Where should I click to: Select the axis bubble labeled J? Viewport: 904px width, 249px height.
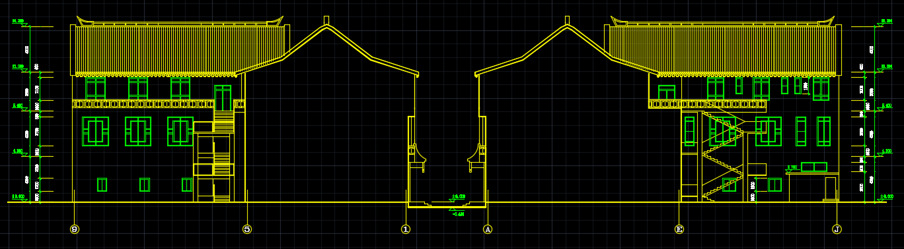(837, 229)
